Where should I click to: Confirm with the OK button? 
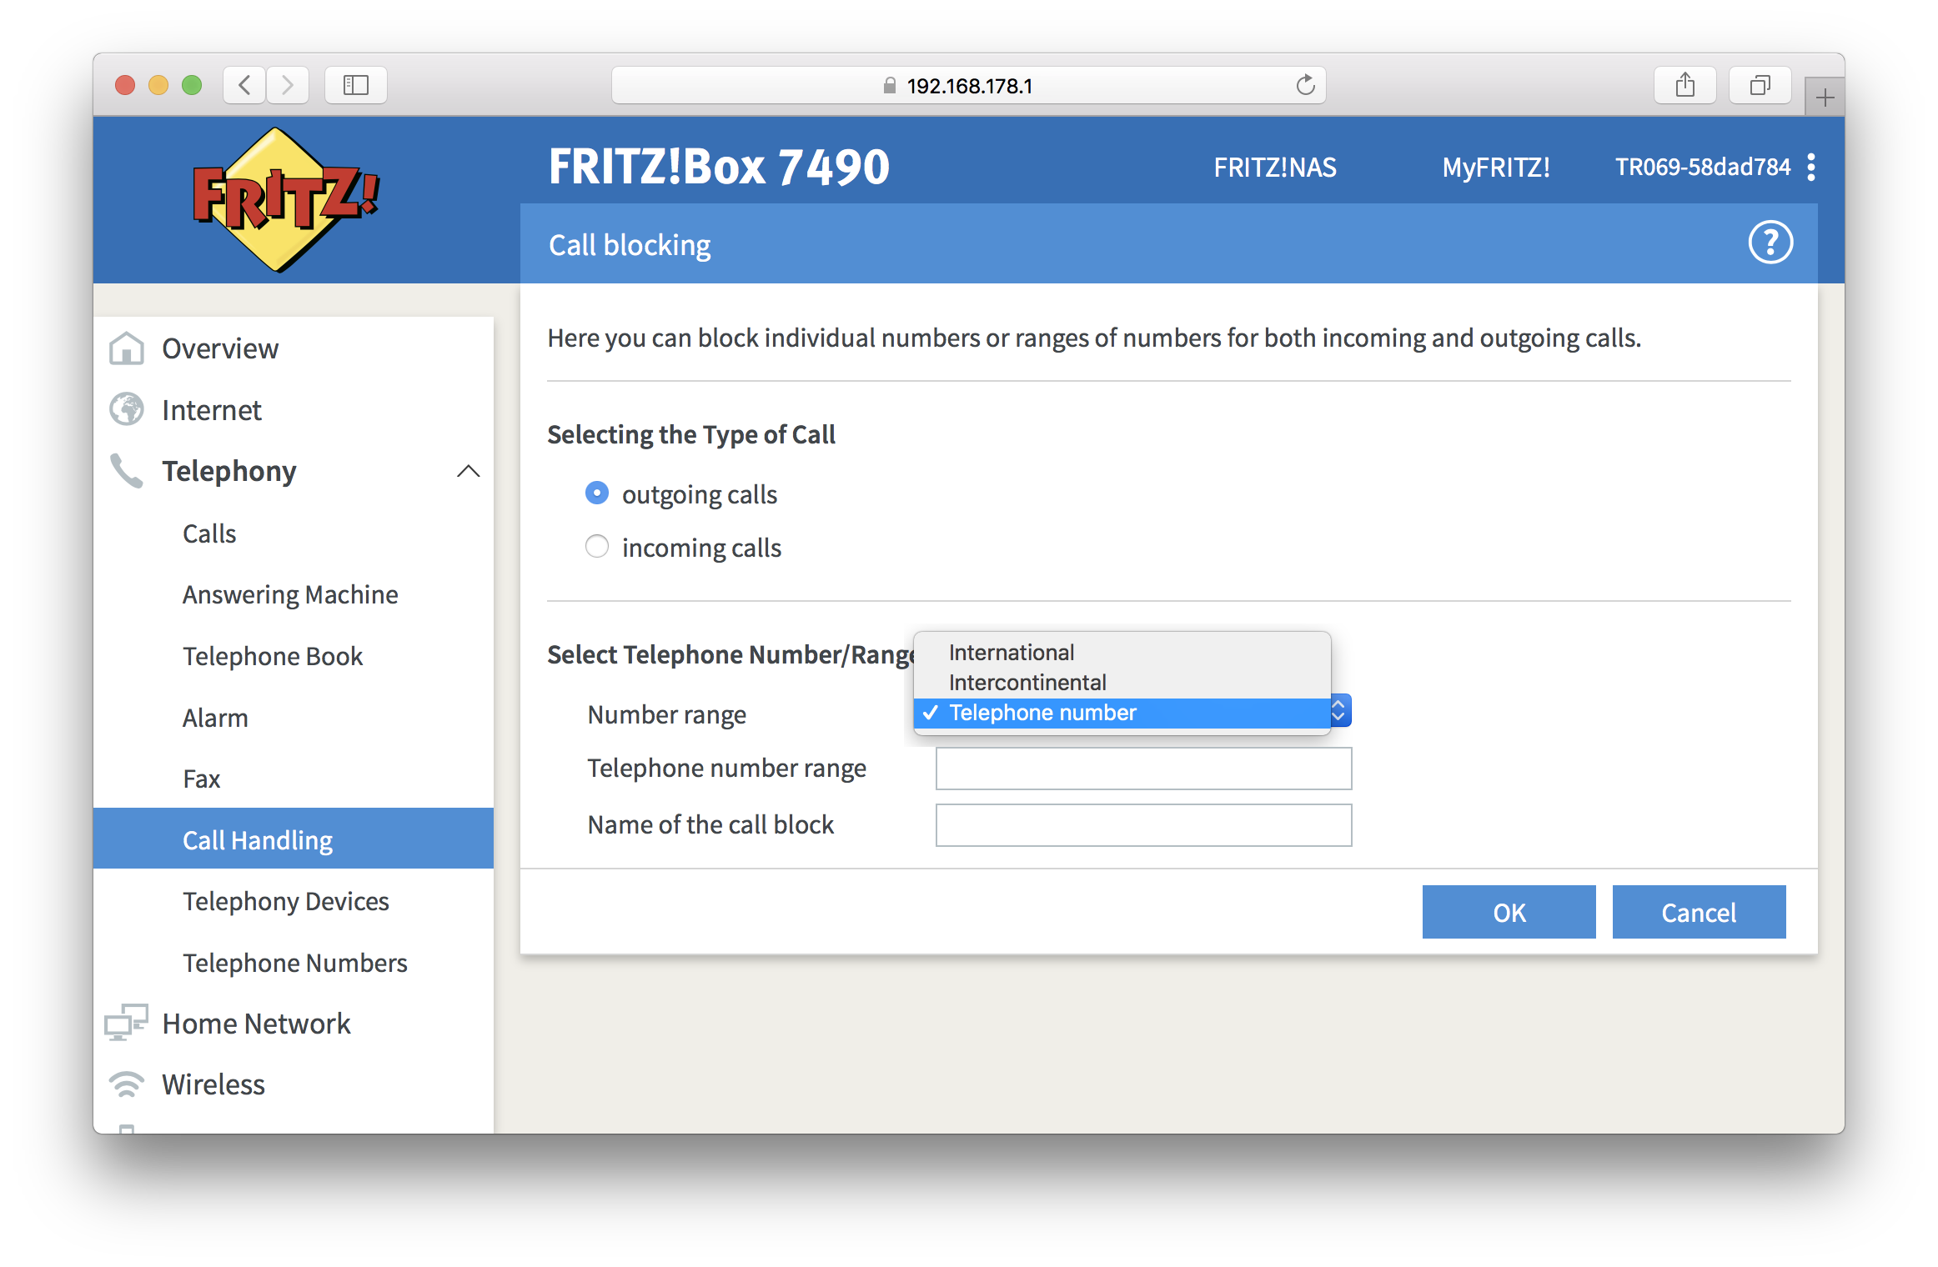pos(1509,912)
